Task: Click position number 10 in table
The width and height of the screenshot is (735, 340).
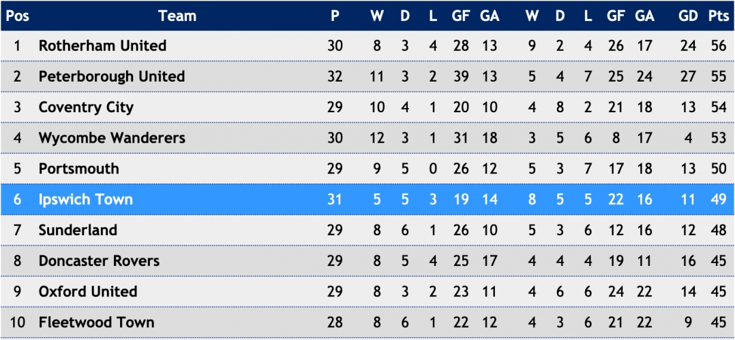Action: pos(17,323)
